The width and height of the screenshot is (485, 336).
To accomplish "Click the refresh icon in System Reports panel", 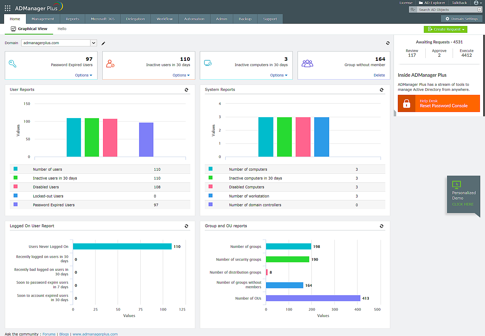I will [x=381, y=90].
